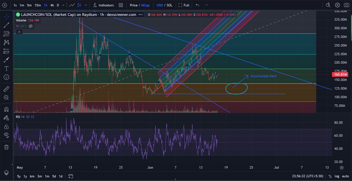Open the Fibonacci retracement tool group
This screenshot has width=352, height=181.
(6, 34)
